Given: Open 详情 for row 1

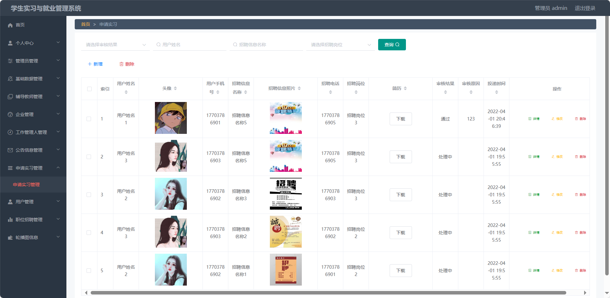Looking at the screenshot, I should [x=534, y=119].
